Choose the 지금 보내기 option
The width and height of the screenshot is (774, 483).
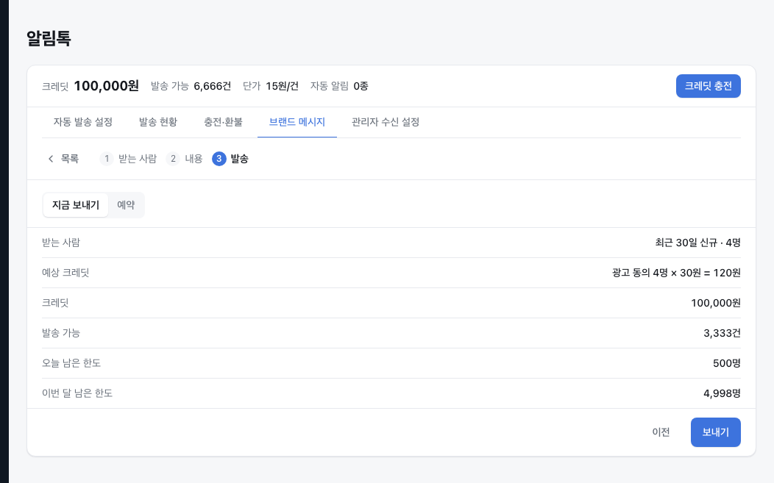[x=76, y=205]
